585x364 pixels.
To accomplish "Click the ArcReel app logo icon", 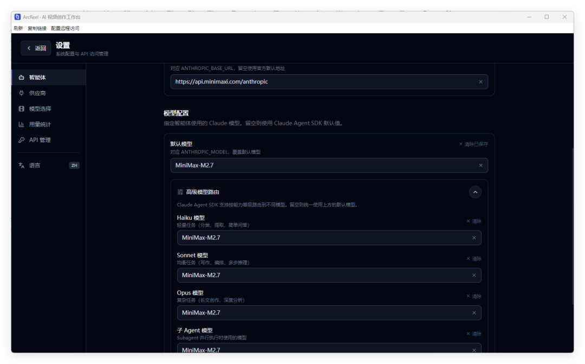I will coord(17,17).
